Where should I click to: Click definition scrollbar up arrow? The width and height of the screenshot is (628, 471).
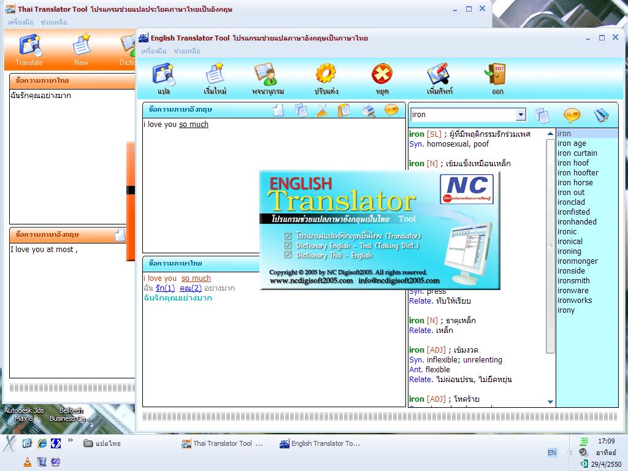(x=550, y=133)
